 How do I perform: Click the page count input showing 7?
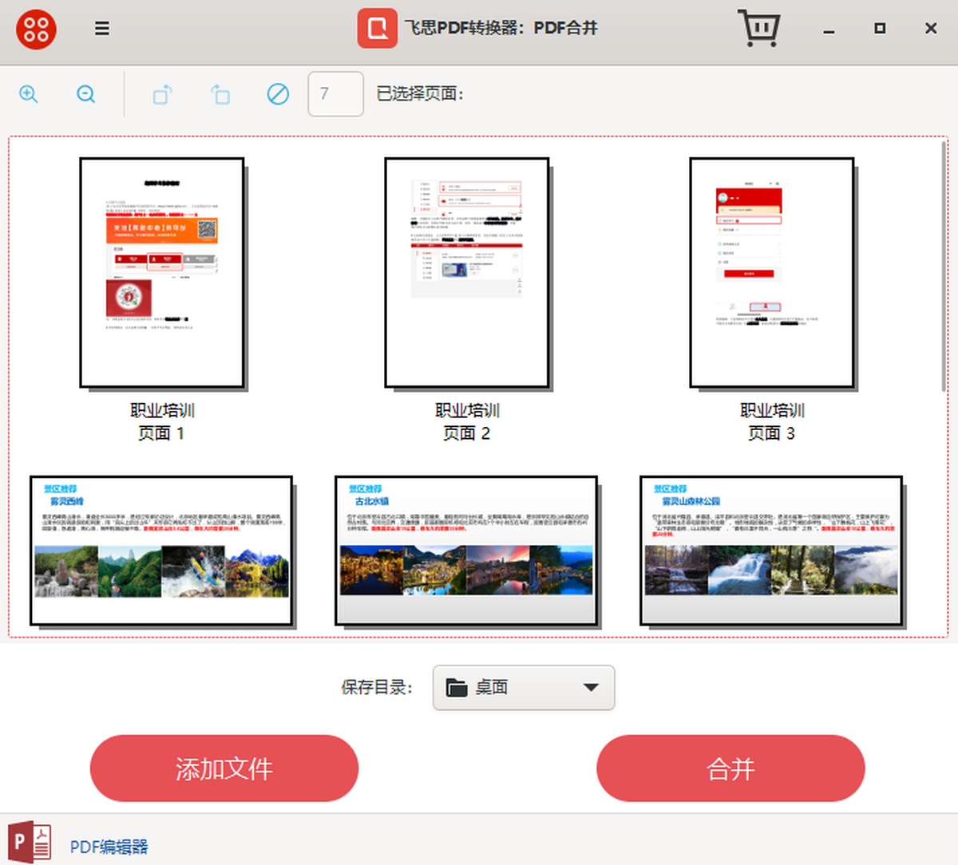tap(335, 93)
